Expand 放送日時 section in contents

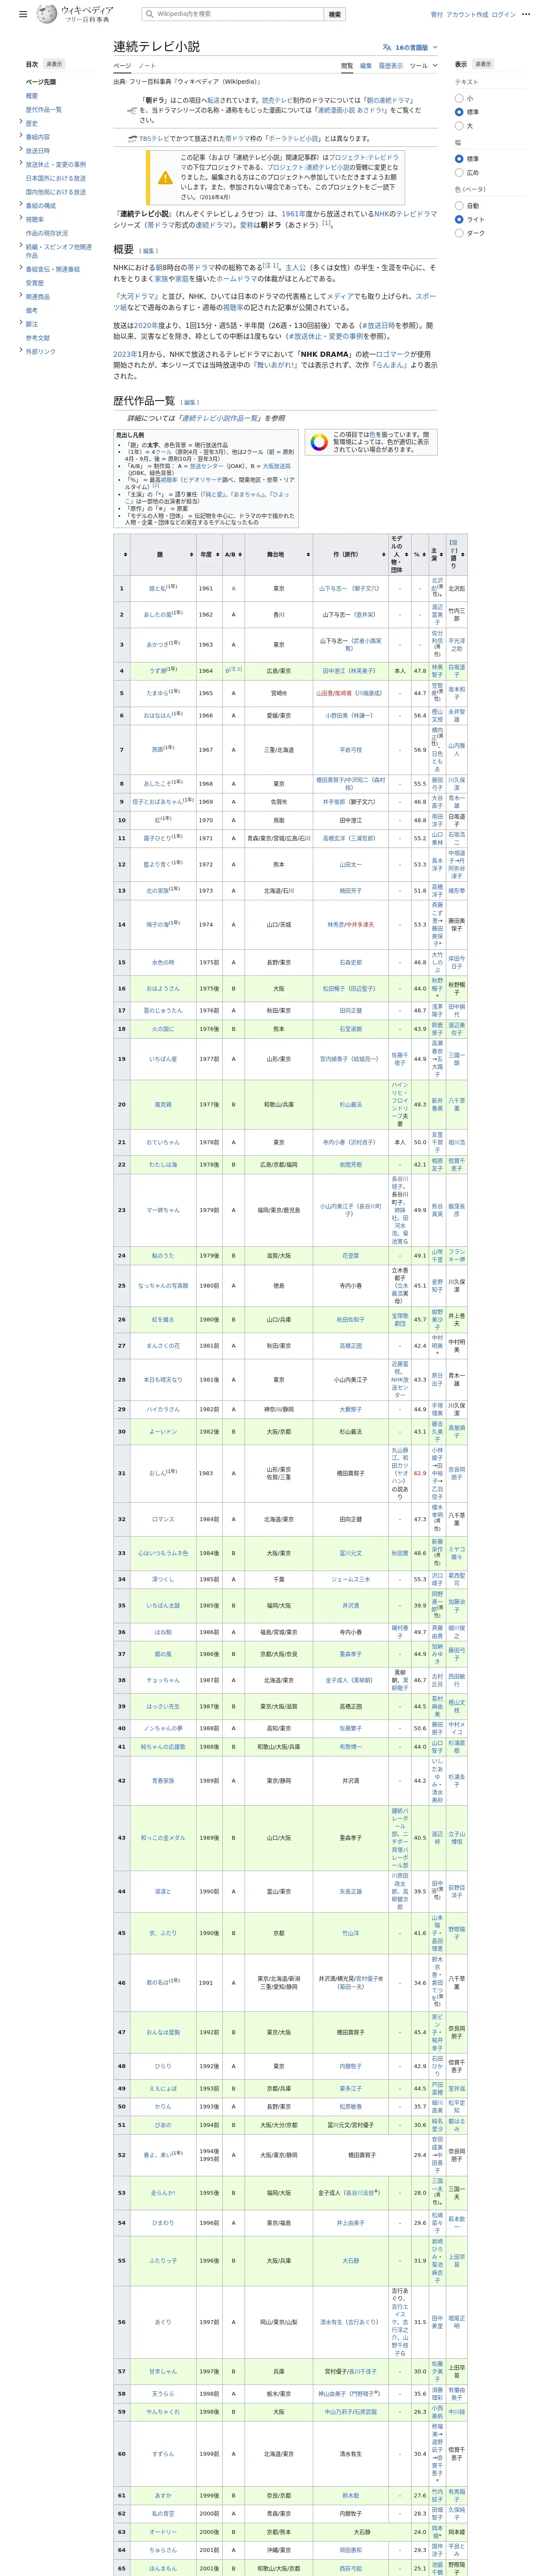[20, 150]
